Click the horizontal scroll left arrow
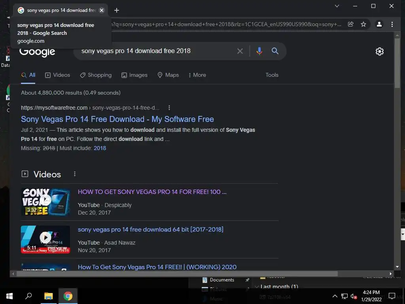Screen dimensions: 405x304 (13, 274)
